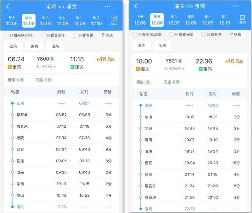Open the more menu on 宝鸡 <> 潼关 header
The height and width of the screenshot is (213, 252).
[108, 7]
